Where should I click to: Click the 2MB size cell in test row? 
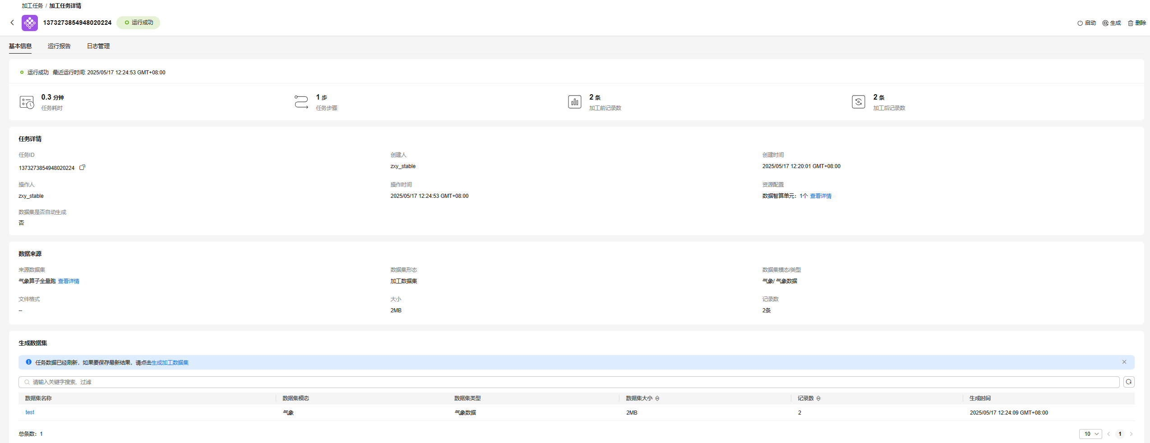tap(632, 413)
